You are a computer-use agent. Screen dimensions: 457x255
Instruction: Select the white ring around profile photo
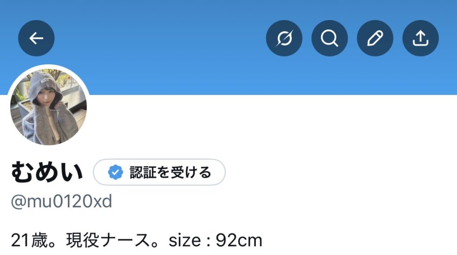[48, 67]
